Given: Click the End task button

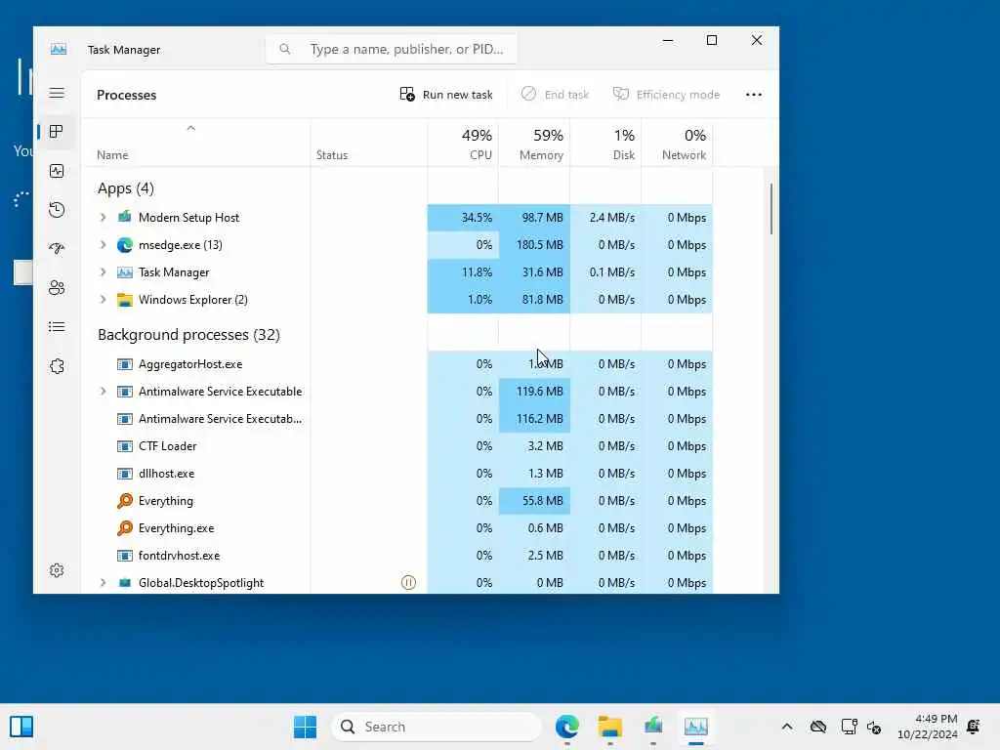Looking at the screenshot, I should [555, 95].
